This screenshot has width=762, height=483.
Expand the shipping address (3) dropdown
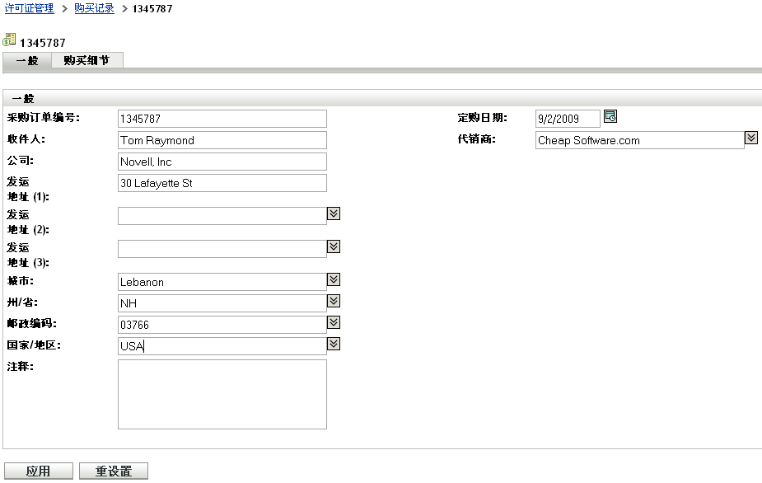point(334,246)
